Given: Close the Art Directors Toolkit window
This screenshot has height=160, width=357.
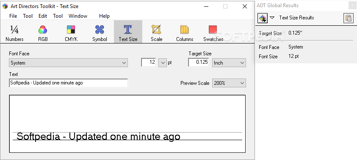Looking at the screenshot, I should pyautogui.click(x=245, y=6).
